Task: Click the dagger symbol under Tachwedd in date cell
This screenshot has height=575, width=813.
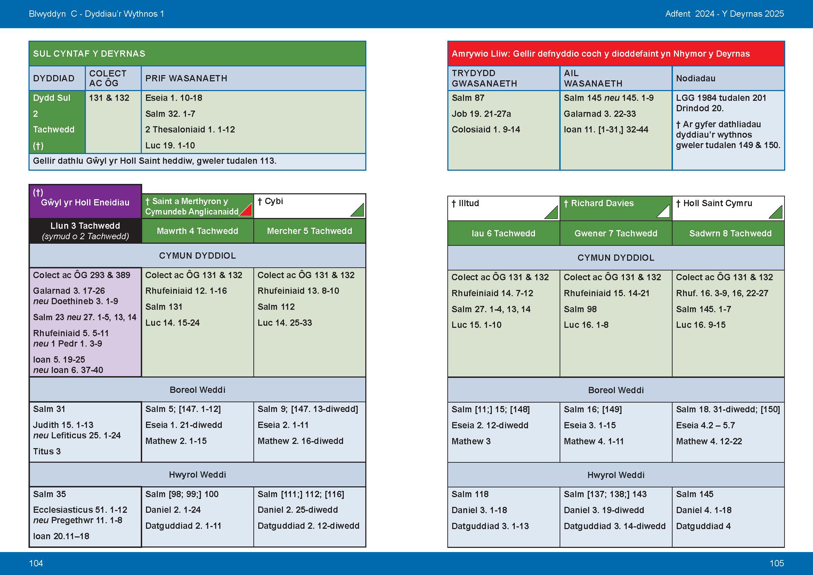Action: click(x=38, y=146)
